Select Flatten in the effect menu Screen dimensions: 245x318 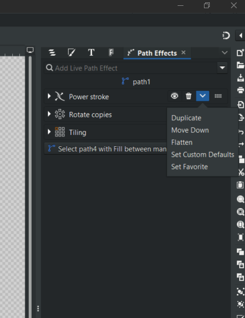click(x=182, y=143)
